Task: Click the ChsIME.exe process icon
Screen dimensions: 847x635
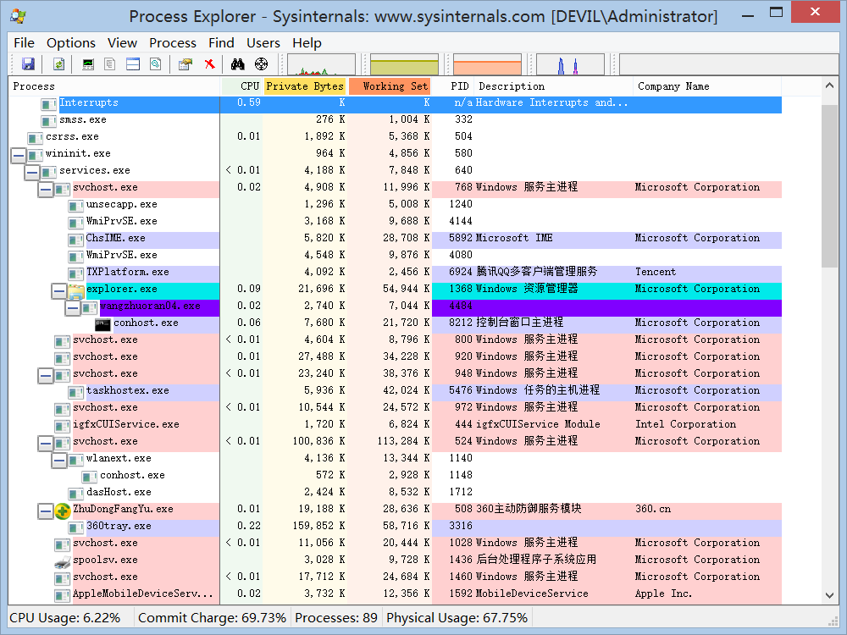Action: [76, 240]
